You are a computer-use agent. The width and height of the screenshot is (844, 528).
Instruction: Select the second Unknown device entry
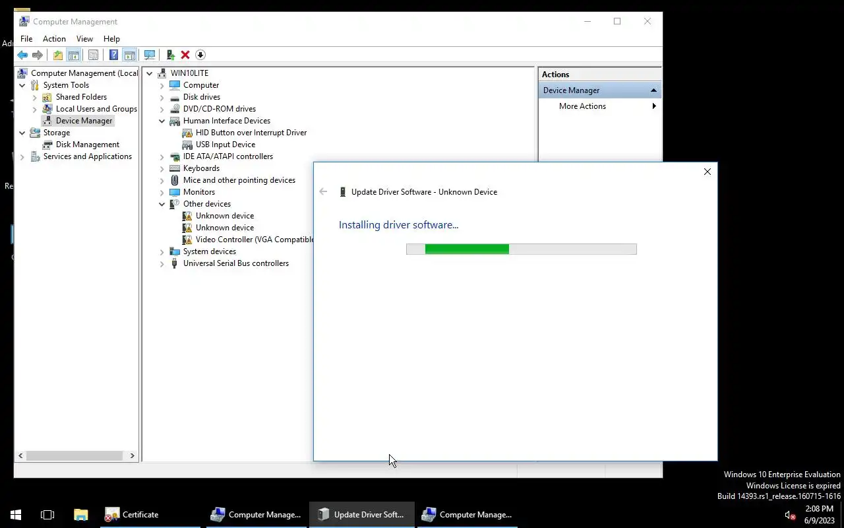tap(225, 228)
